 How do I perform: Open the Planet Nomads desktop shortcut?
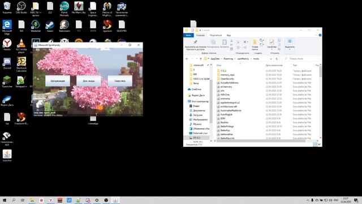[64, 9]
